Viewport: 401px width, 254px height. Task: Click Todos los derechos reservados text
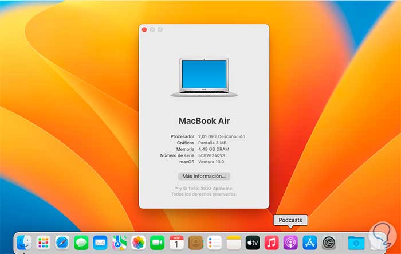coord(204,194)
